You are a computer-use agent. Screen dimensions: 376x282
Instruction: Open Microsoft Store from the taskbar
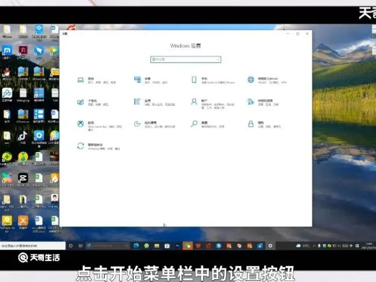click(167, 246)
